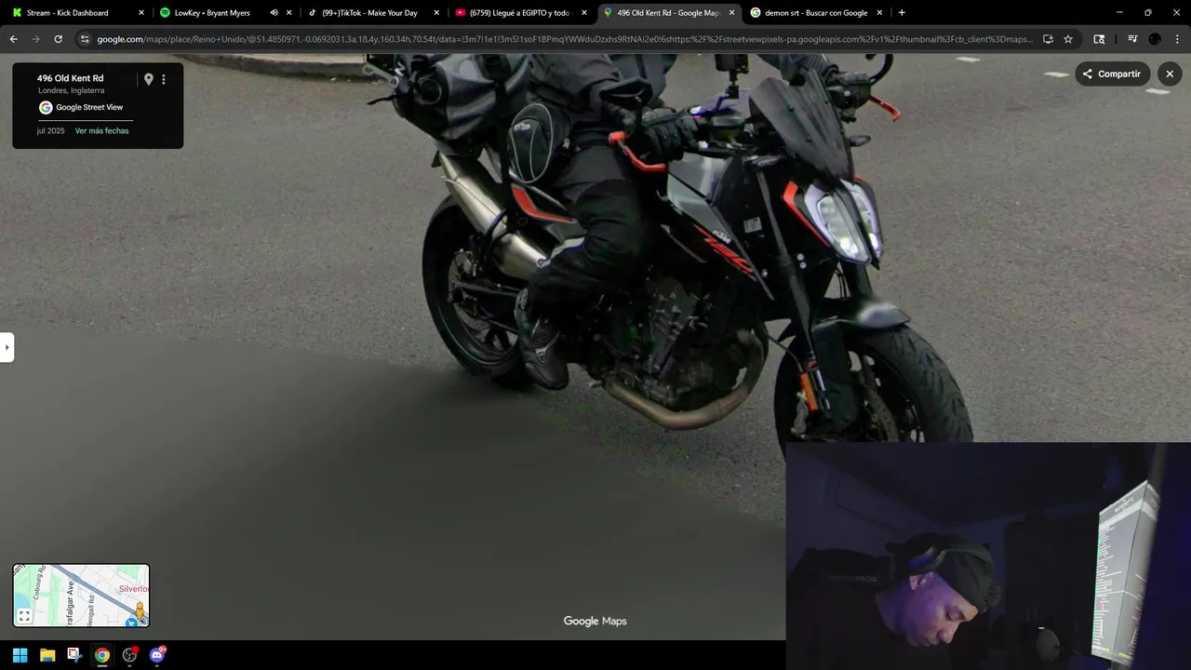This screenshot has width=1191, height=670.
Task: Click the Compartir share button
Action: (1112, 74)
